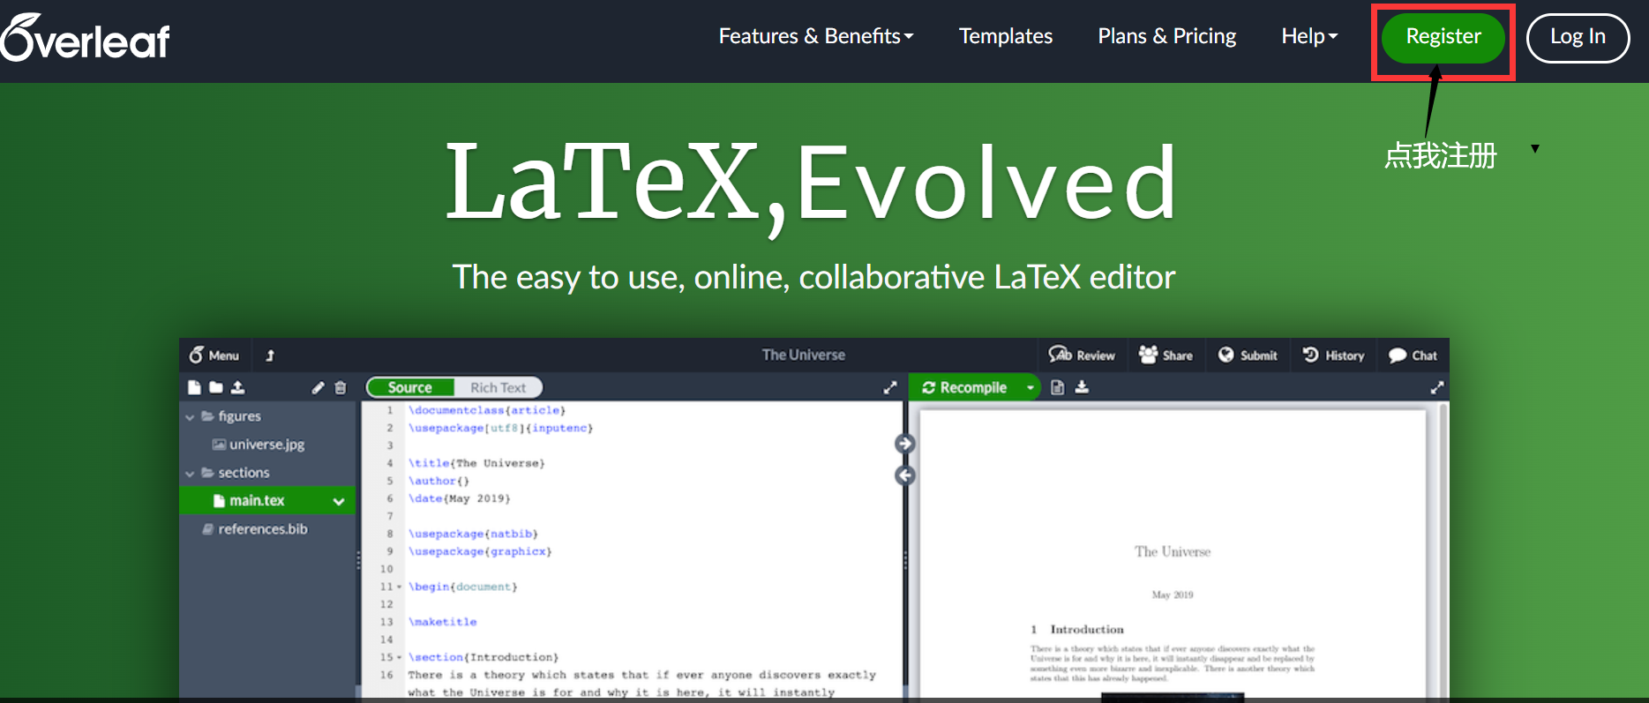Collapse the sections folder chevron
This screenshot has width=1649, height=703.
click(x=190, y=474)
